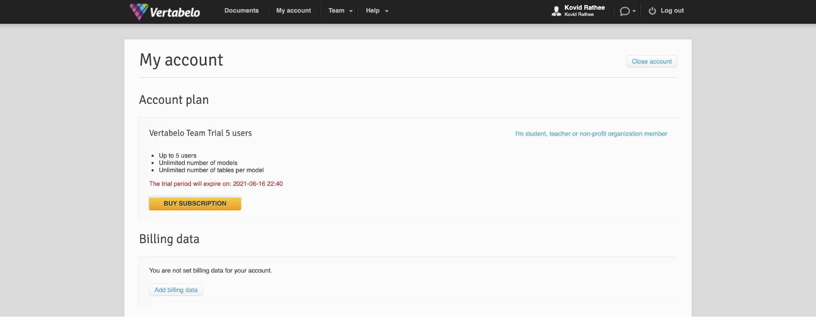Log out of the account
The height and width of the screenshot is (317, 816).
tap(672, 11)
